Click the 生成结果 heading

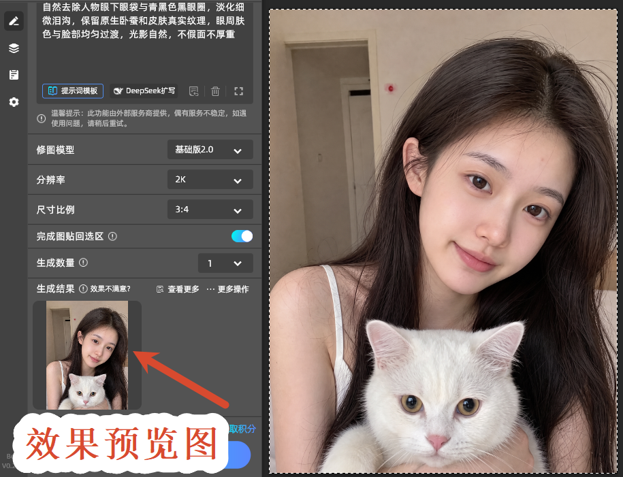(55, 289)
